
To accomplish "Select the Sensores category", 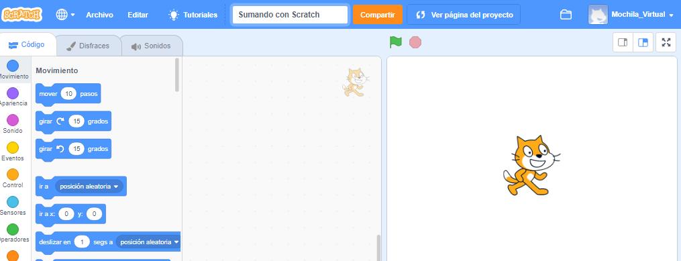I will (x=13, y=206).
